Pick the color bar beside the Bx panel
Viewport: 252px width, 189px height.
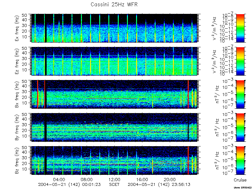click(240, 94)
